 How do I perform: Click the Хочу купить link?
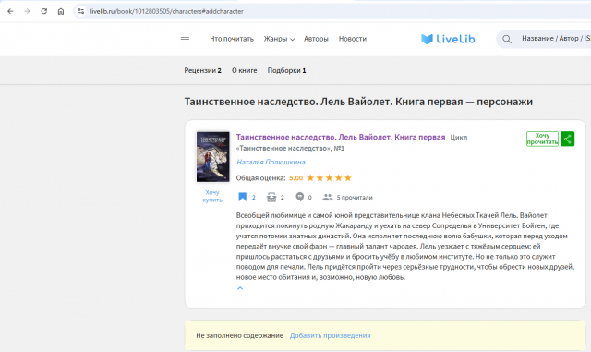tap(212, 196)
